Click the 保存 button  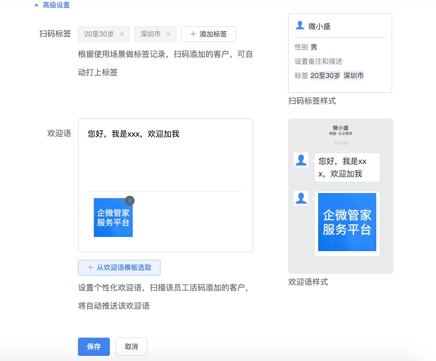[94, 347]
